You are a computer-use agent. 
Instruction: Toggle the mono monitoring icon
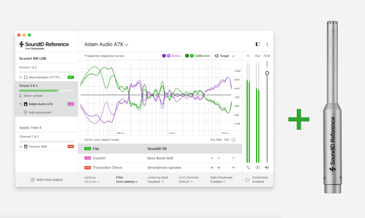(258, 168)
